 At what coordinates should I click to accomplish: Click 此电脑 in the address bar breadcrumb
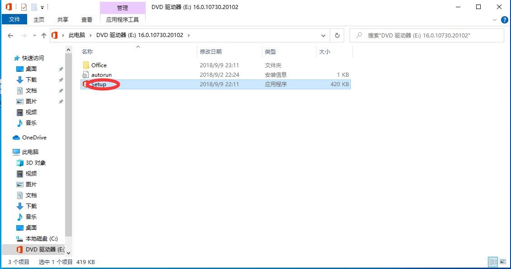tap(78, 35)
